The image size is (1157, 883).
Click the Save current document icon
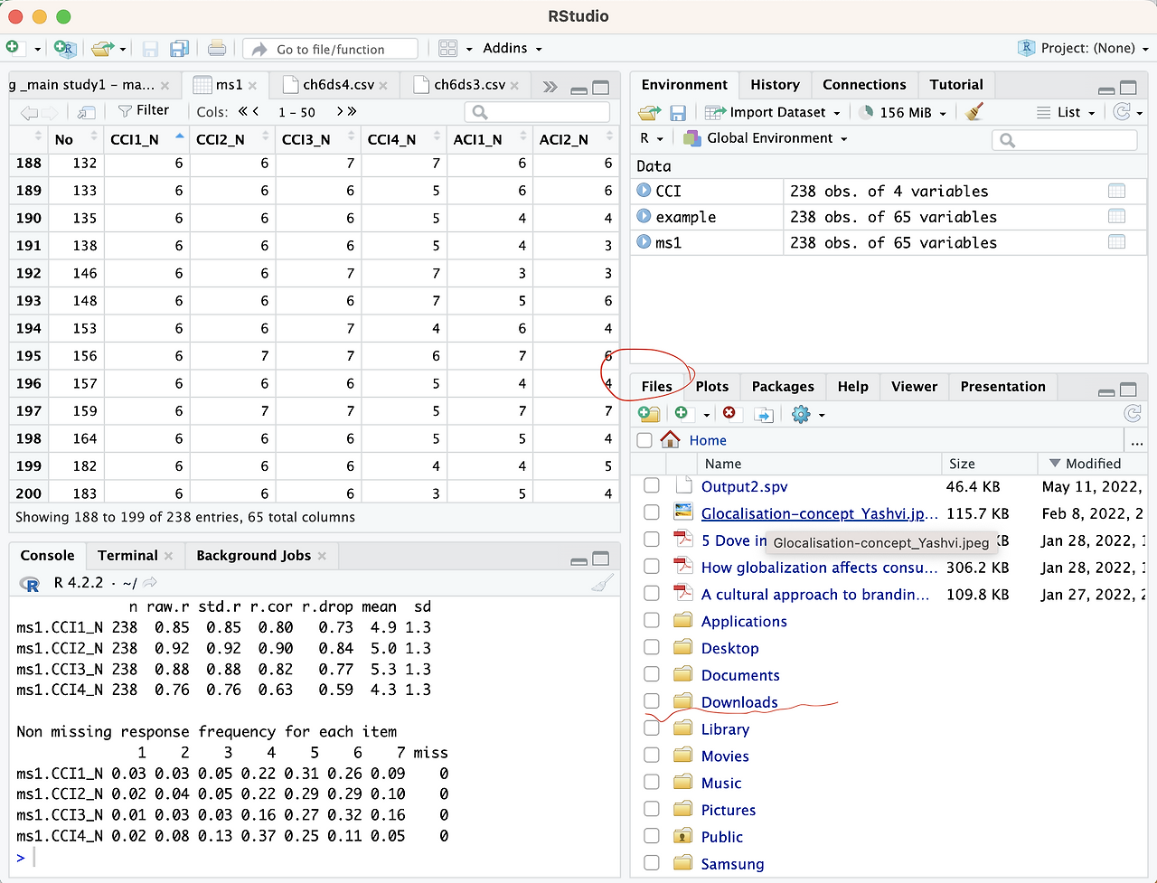(150, 49)
